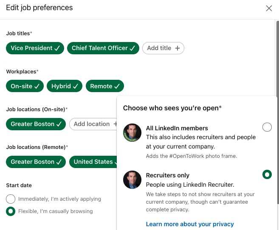Screen dimensions: 279x230
Task: Open Learn more about your privacy link
Action: 190,224
